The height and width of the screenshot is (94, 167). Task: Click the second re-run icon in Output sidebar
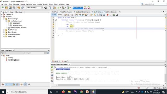click(52, 70)
